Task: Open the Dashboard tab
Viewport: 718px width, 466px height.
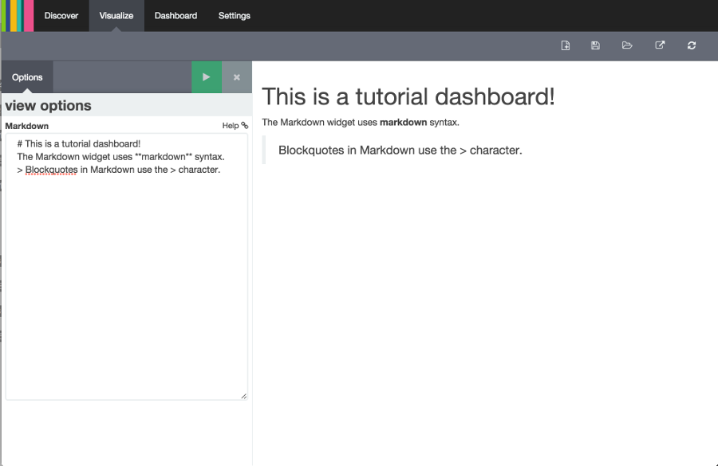Action: tap(176, 15)
